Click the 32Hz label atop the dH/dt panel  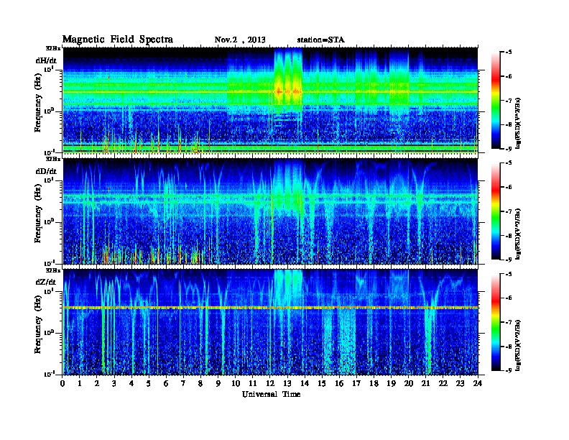tap(53, 48)
